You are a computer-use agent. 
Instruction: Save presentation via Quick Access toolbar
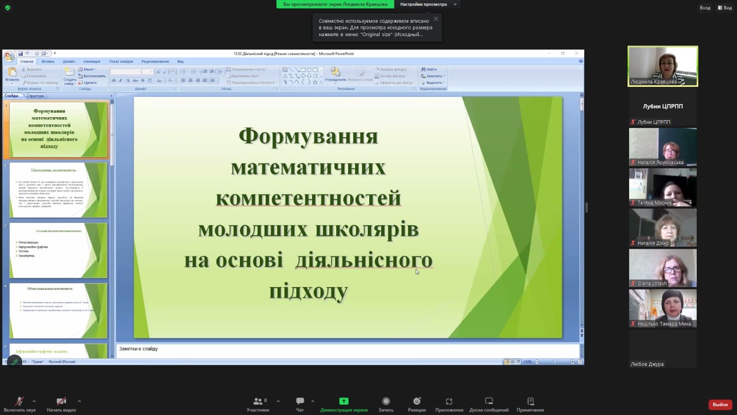(21, 53)
